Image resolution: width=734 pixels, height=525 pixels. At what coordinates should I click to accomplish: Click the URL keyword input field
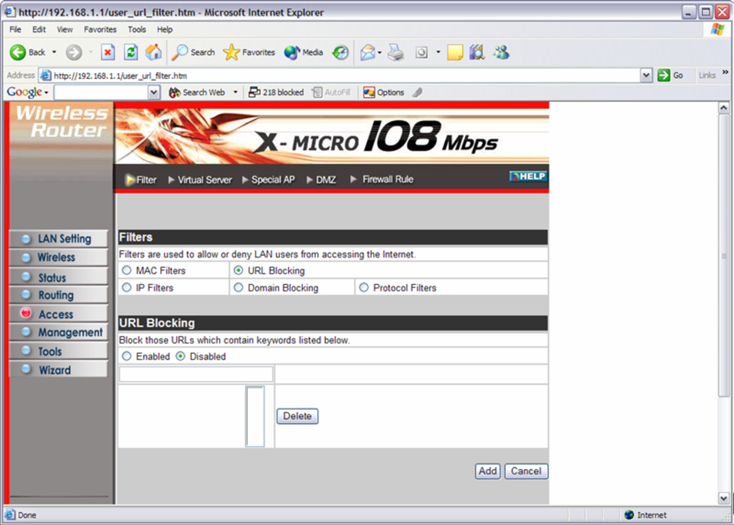196,374
